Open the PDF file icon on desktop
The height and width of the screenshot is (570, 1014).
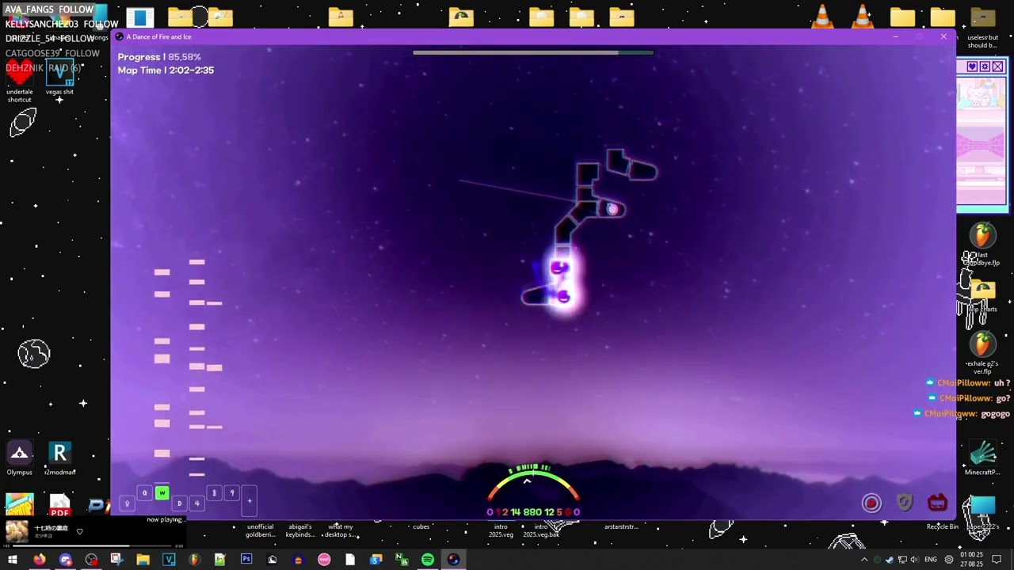point(59,505)
